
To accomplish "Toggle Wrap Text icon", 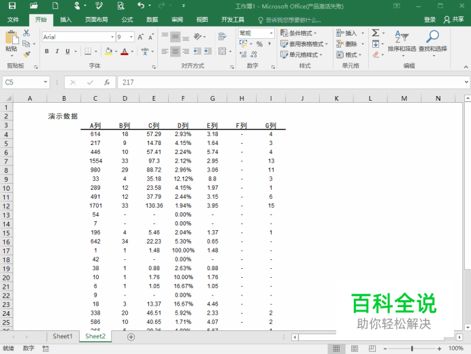I will pyautogui.click(x=223, y=37).
